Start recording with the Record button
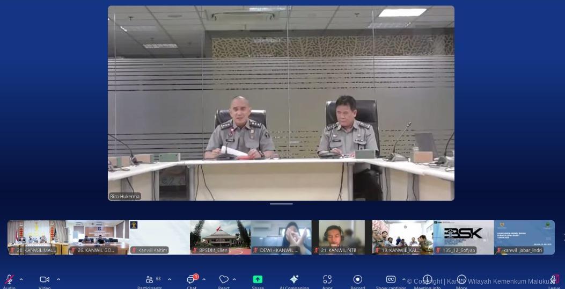 (358, 280)
